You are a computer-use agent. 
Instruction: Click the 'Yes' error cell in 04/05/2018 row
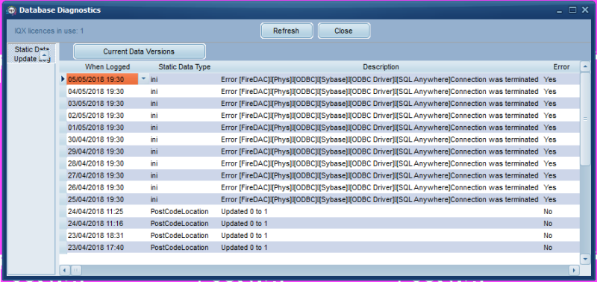click(550, 91)
